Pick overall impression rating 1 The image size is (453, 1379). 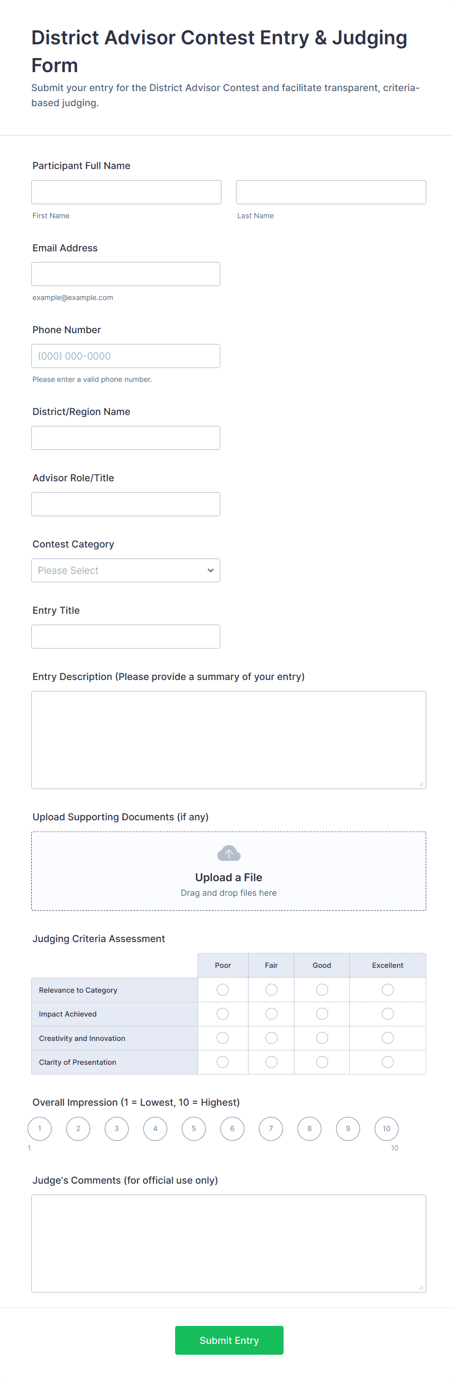[x=39, y=1129]
